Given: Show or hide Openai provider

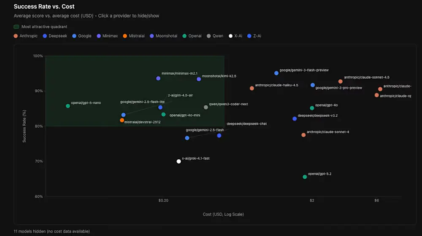Looking at the screenshot, I should [192, 36].
